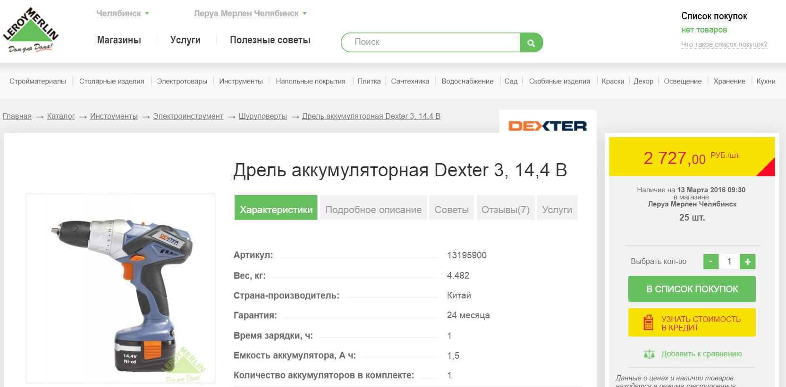The width and height of the screenshot is (786, 387).
Task: Switch to the Подробное описание tab
Action: pos(373,210)
